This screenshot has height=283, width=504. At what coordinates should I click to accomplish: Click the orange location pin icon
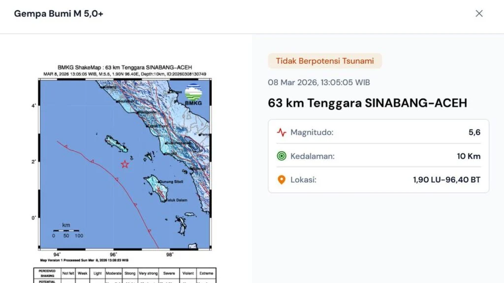coord(282,180)
